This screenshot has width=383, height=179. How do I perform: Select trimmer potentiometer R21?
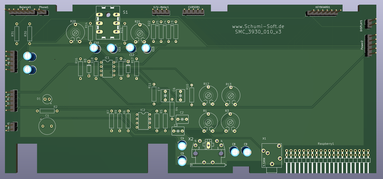point(139,33)
